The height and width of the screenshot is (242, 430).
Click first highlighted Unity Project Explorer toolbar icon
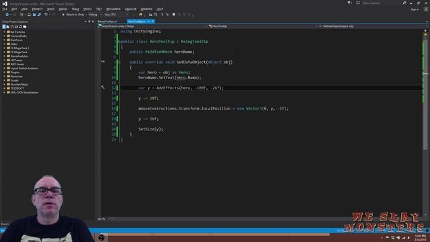point(4,27)
